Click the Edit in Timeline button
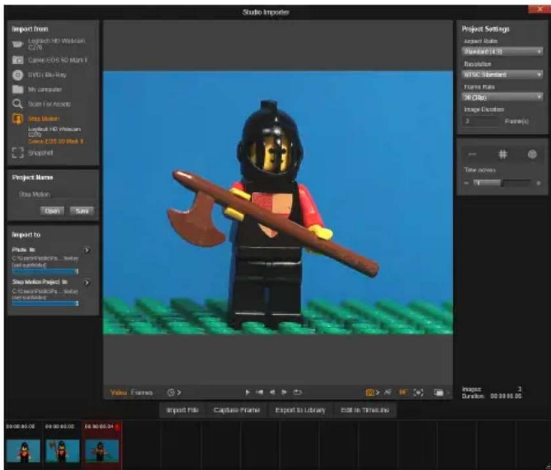 coord(365,410)
